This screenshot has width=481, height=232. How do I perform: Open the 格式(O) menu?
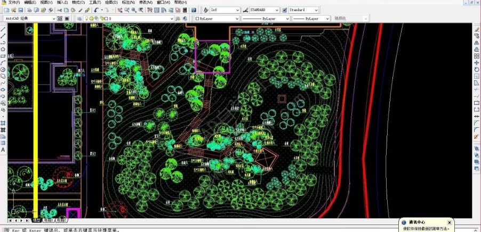(78, 3)
